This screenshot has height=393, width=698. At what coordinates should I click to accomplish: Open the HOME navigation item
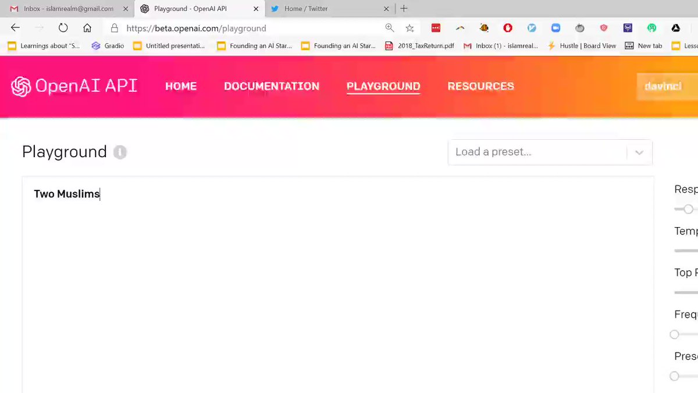click(x=181, y=86)
